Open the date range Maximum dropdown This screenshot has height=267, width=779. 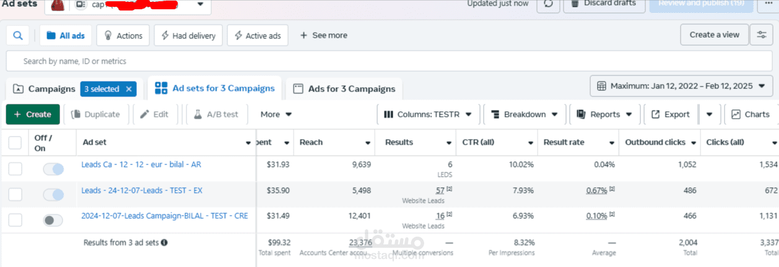pyautogui.click(x=681, y=86)
